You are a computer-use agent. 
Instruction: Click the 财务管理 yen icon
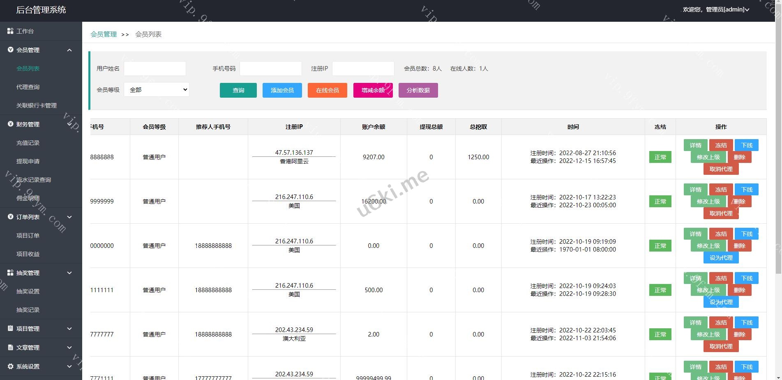(x=10, y=124)
